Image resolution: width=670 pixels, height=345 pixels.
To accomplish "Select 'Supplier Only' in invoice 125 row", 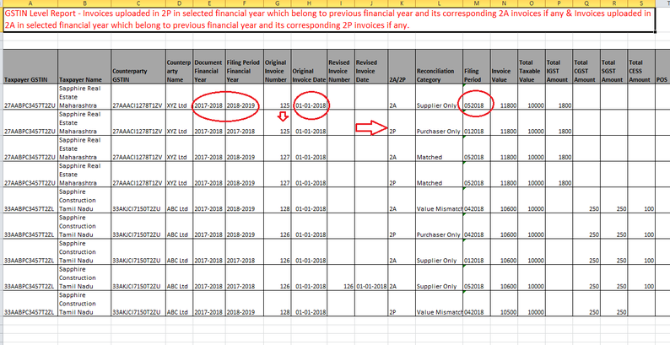I will [x=439, y=96].
